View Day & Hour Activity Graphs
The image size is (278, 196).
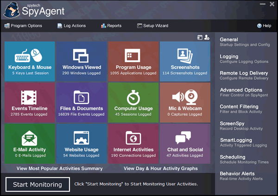[161, 168]
